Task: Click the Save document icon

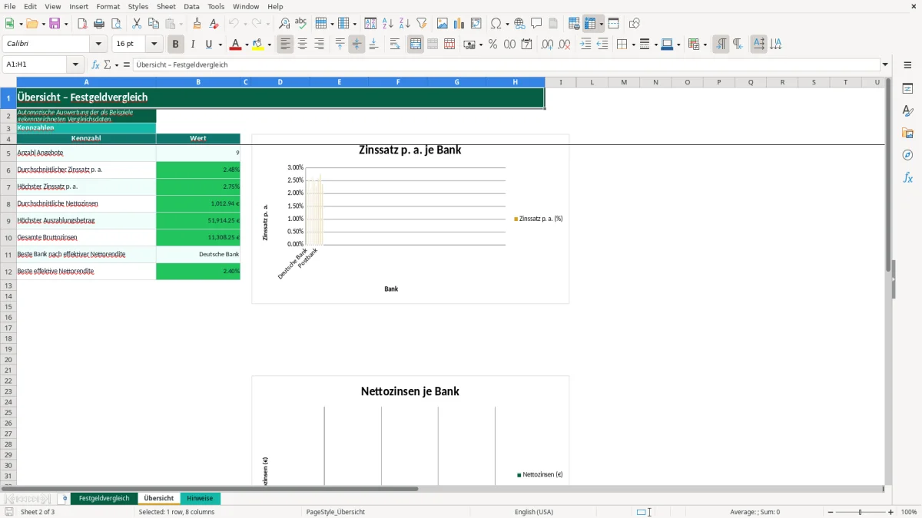Action: click(x=55, y=24)
